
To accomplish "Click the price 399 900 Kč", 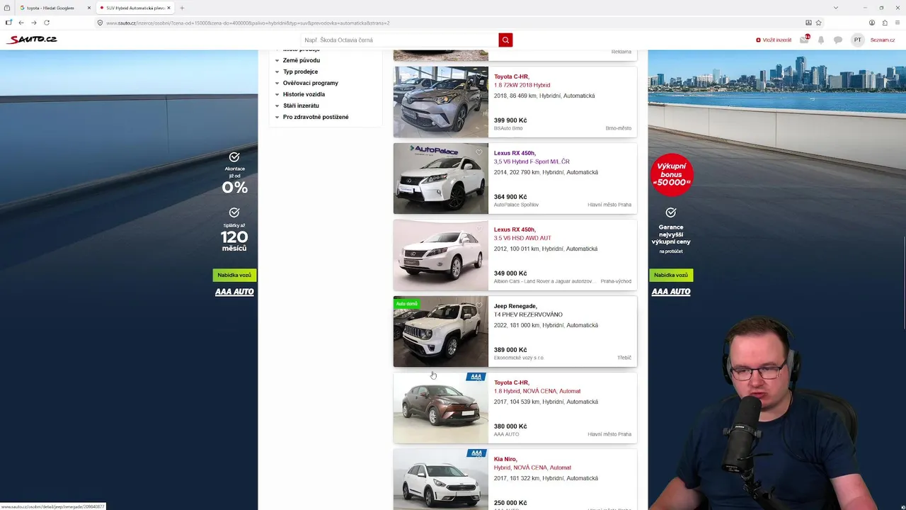I will tap(510, 120).
